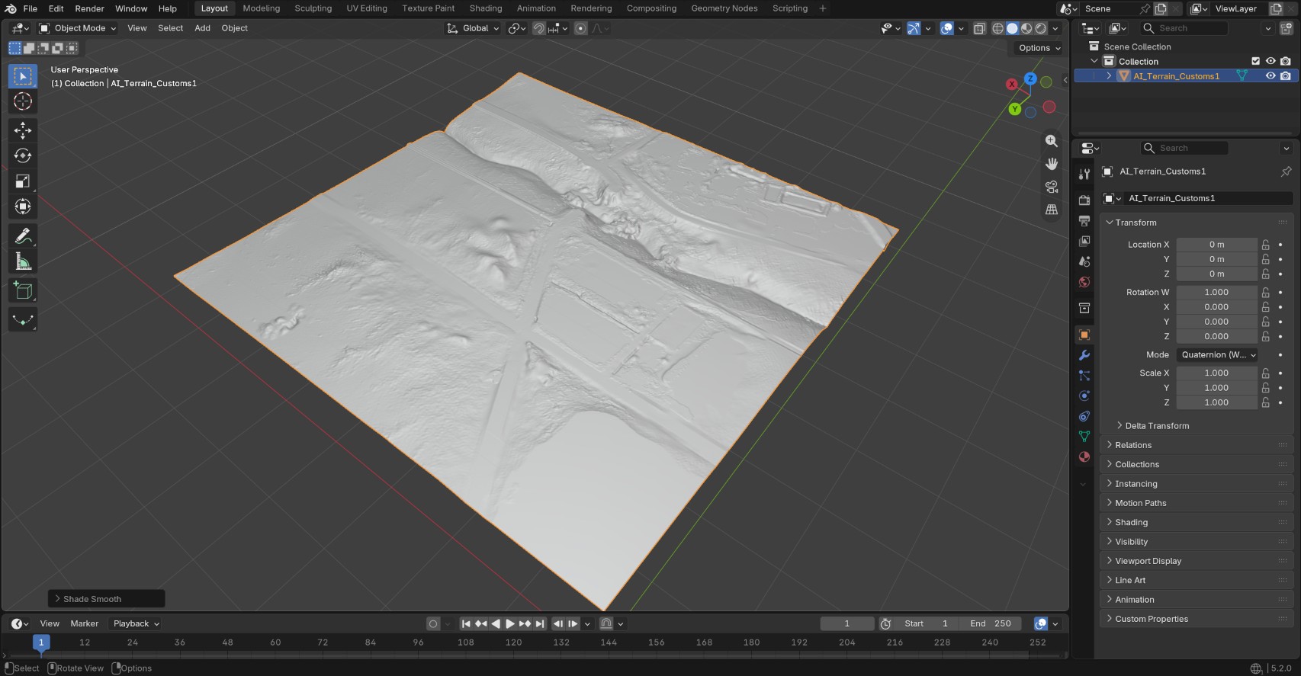Select the Annotate tool

[x=23, y=236]
